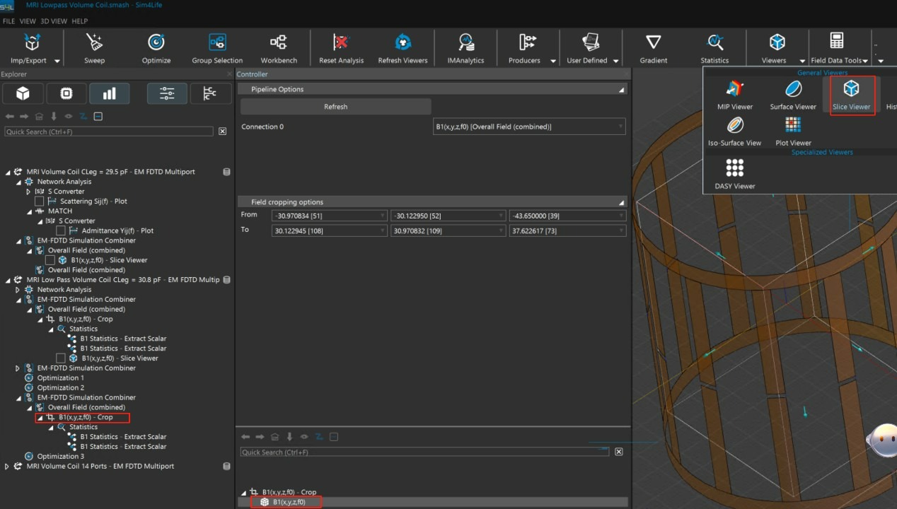Toggle the first B1(x,y,z,f0) - Slice Viewer checkbox
The width and height of the screenshot is (897, 509).
pos(50,260)
